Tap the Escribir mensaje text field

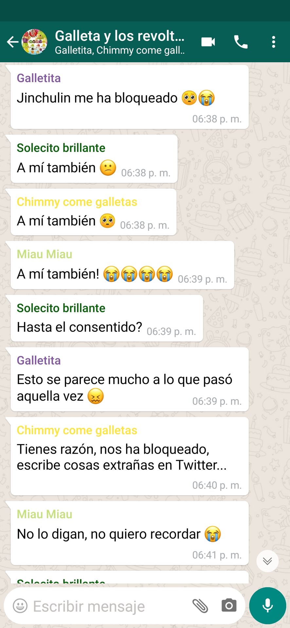click(x=108, y=606)
